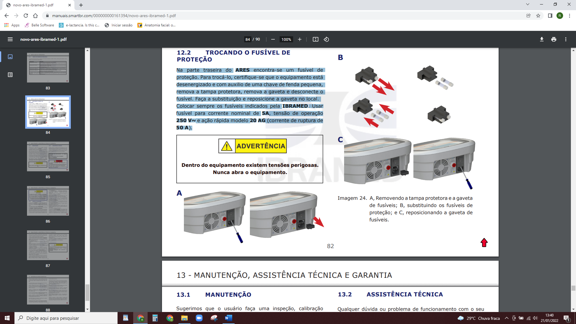Reload the current page
Image resolution: width=576 pixels, height=324 pixels.
click(26, 16)
